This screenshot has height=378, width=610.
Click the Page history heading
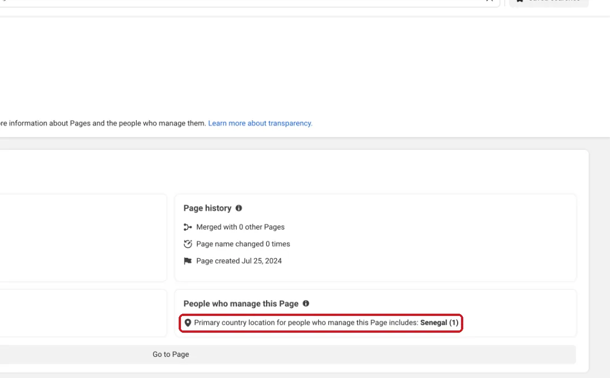click(207, 208)
